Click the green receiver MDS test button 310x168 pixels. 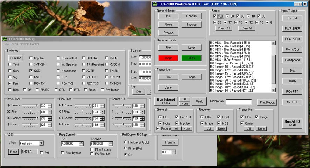tap(191, 58)
